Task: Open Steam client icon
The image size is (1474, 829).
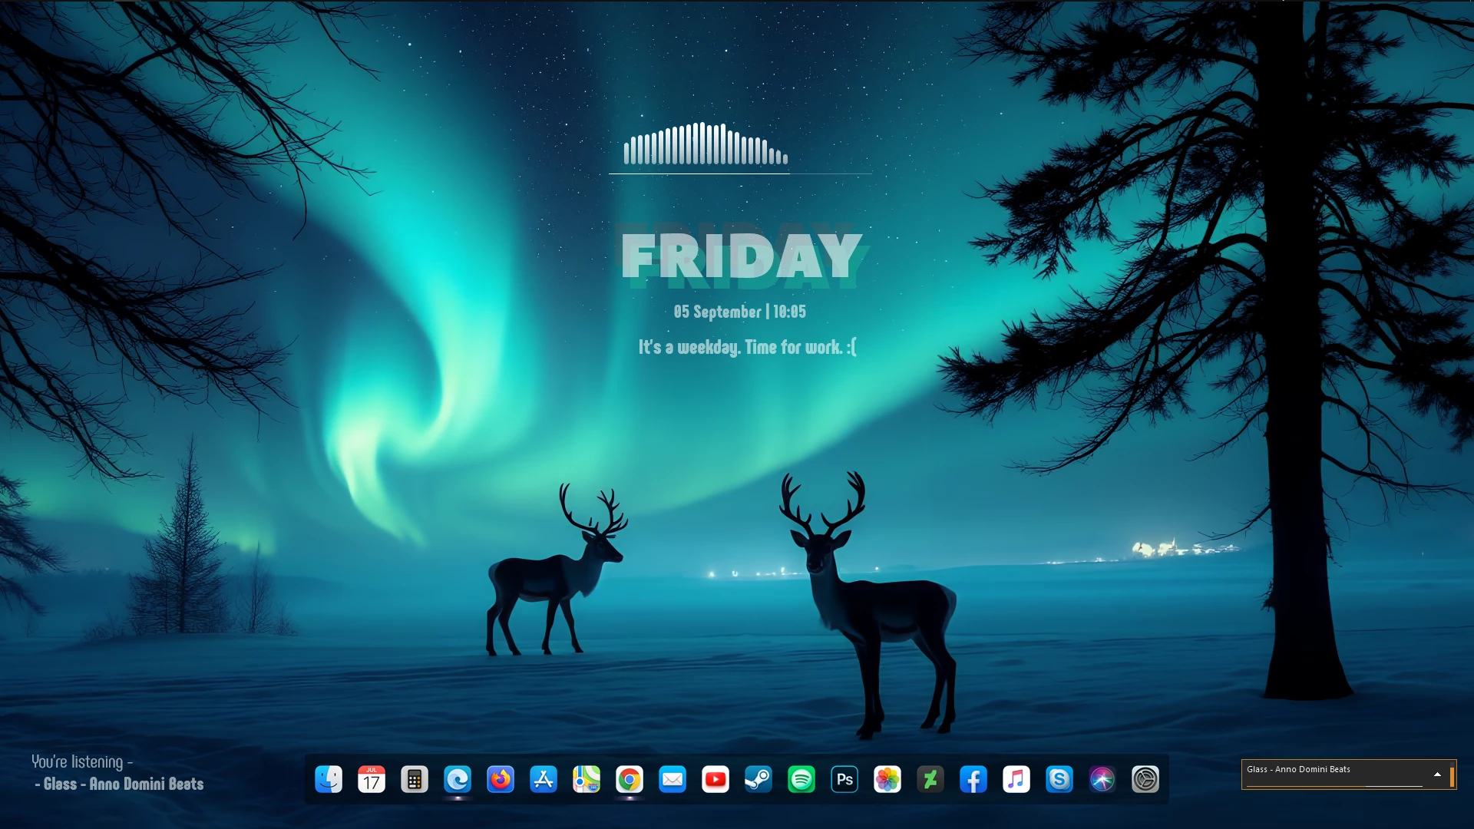Action: (x=758, y=779)
